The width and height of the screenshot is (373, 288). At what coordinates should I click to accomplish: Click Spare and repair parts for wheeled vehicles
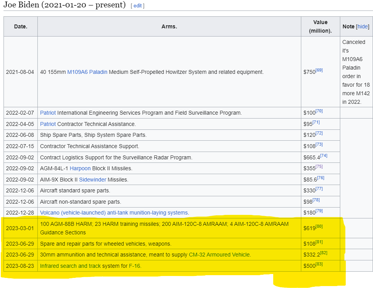tap(170, 244)
